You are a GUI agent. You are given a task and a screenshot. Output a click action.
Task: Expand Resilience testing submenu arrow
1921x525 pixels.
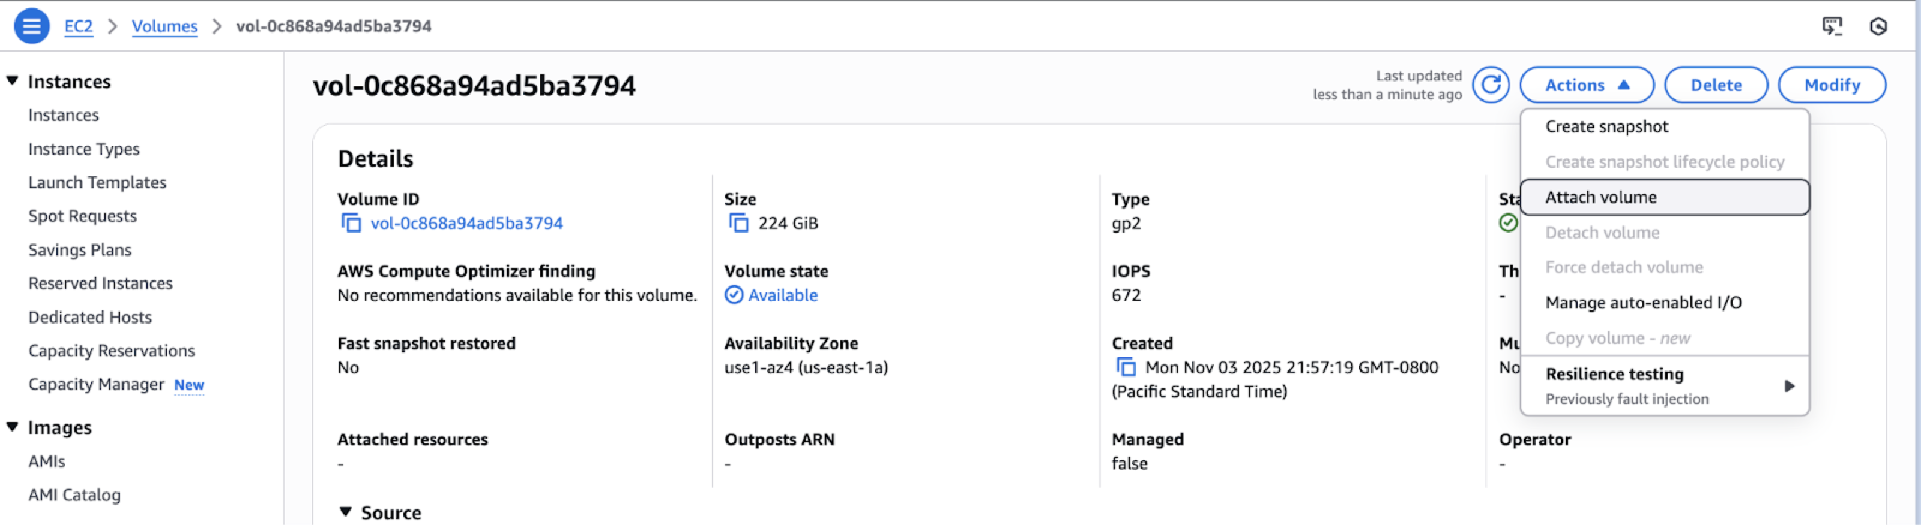click(1789, 386)
